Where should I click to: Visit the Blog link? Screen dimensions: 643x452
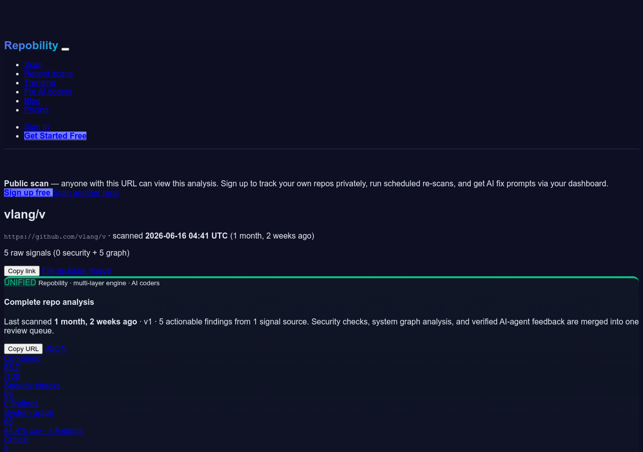point(32,100)
